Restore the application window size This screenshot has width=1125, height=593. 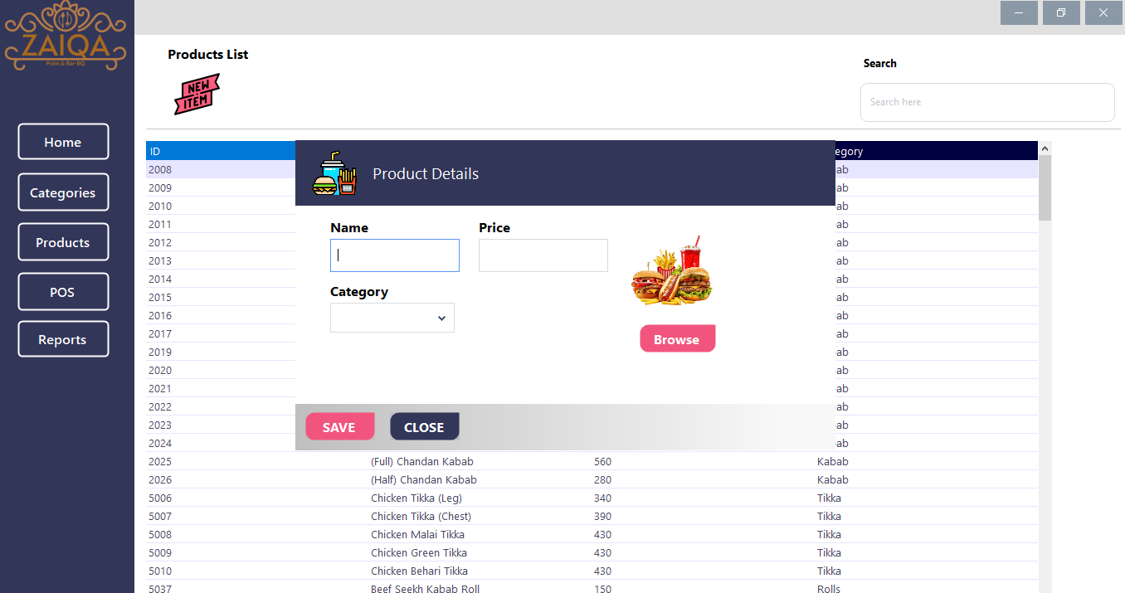pyautogui.click(x=1061, y=12)
